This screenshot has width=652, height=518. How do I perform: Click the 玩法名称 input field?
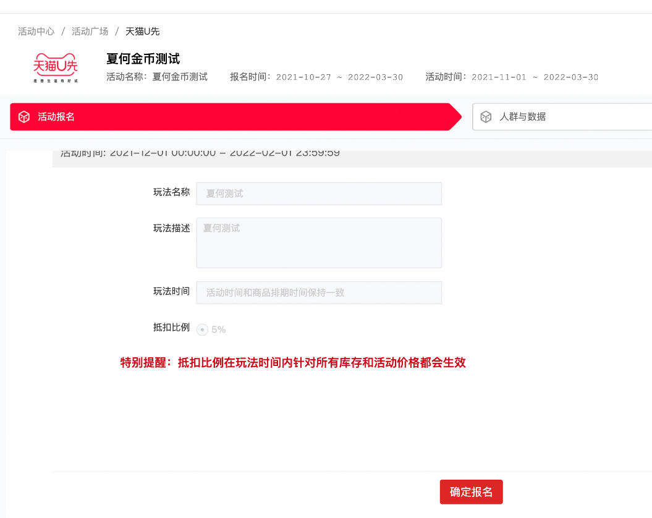[x=319, y=193]
